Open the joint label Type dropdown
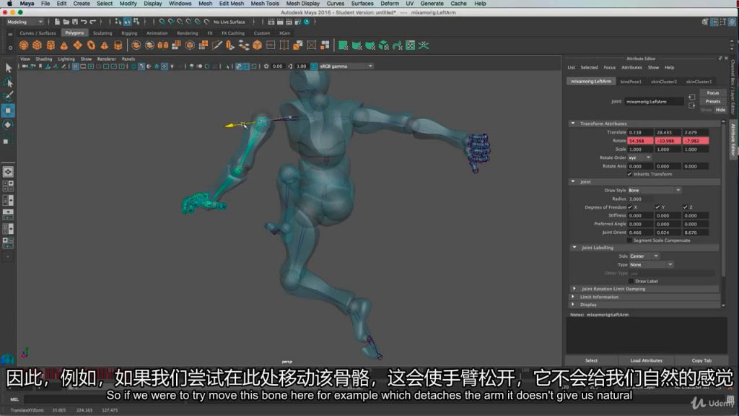Screen dimensions: 739x416 point(650,264)
